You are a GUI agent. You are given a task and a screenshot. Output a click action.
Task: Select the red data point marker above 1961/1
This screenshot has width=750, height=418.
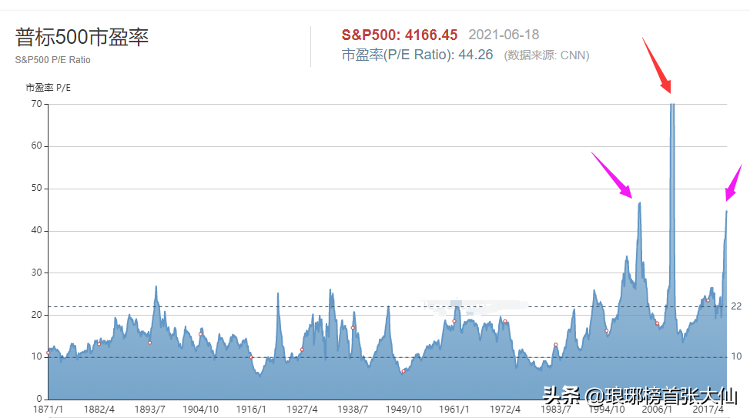pos(454,321)
